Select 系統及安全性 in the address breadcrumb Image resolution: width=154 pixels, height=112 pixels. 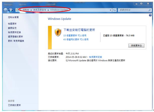[x=40, y=10]
